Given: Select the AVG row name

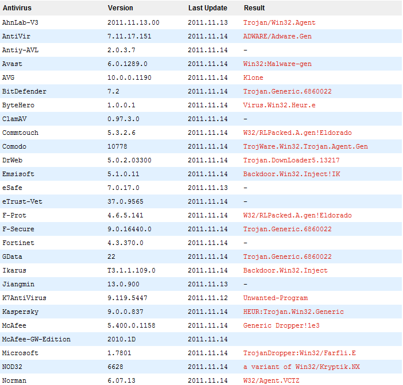Looking at the screenshot, I should tap(8, 77).
